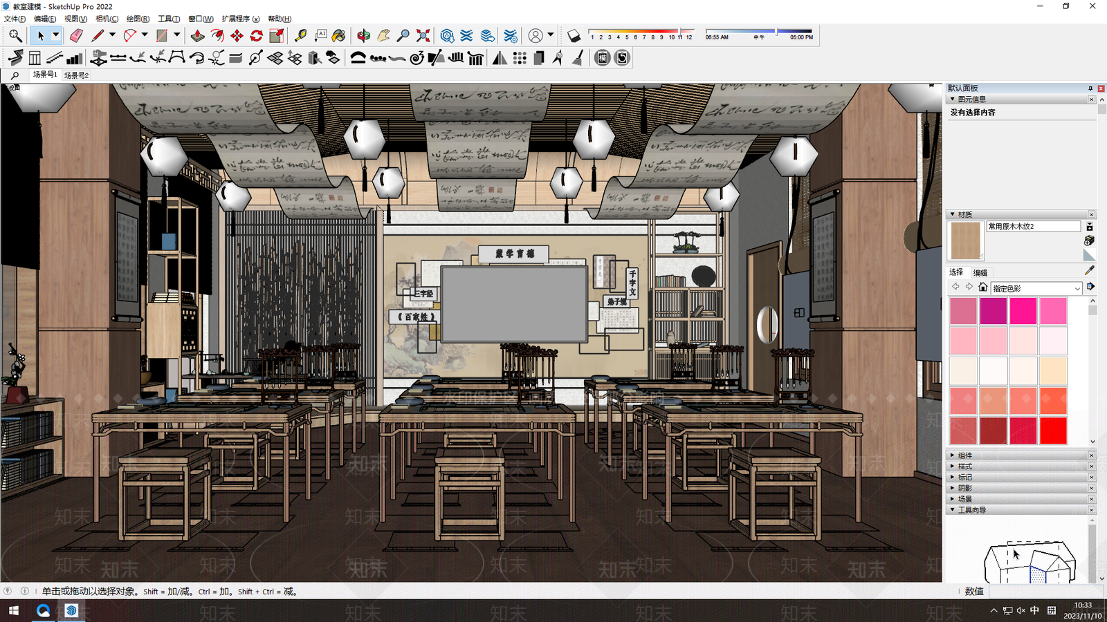Activate the Orbit tool
1107x622 pixels.
click(363, 35)
